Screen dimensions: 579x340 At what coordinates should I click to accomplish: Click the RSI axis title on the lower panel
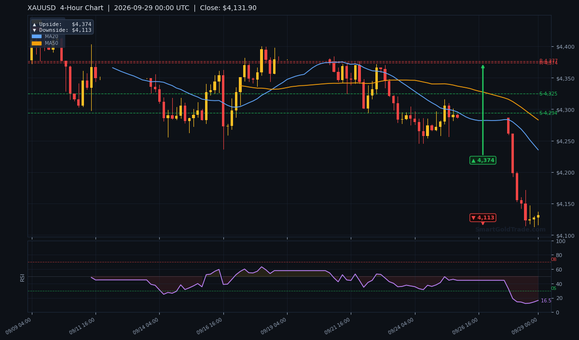pos(22,277)
